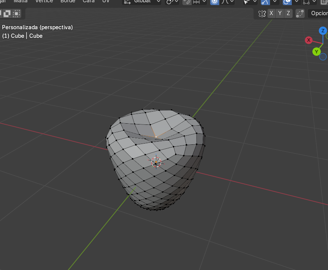Toggle Y axis mirror button
This screenshot has height=270, width=328.
[280, 14]
